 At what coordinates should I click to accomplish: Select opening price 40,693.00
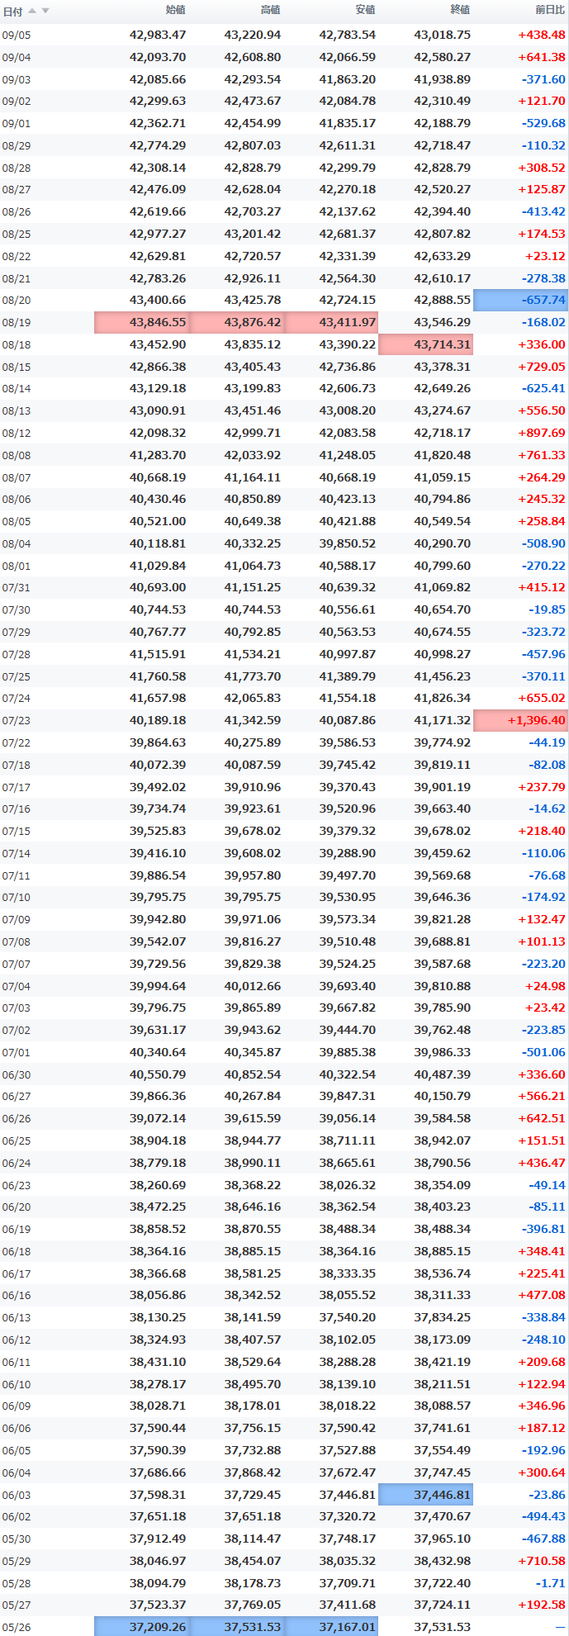(158, 588)
